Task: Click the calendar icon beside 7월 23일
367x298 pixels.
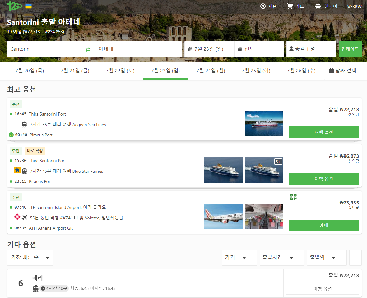Action: click(190, 49)
